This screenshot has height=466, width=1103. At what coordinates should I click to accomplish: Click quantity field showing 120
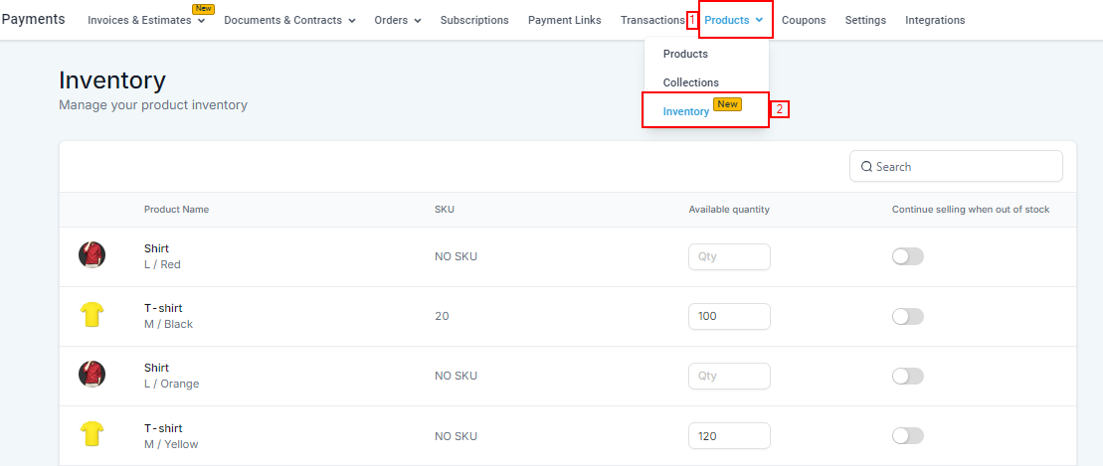click(729, 436)
